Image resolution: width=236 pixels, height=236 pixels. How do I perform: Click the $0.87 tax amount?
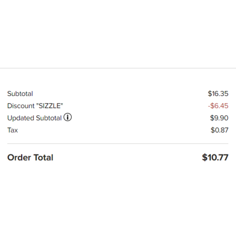(219, 130)
